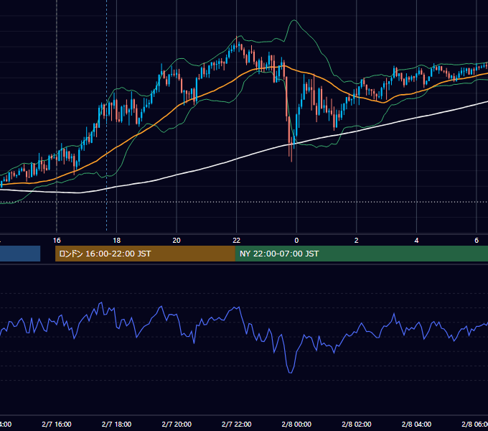Click the 2/8 04:00 time axis label

point(416,424)
